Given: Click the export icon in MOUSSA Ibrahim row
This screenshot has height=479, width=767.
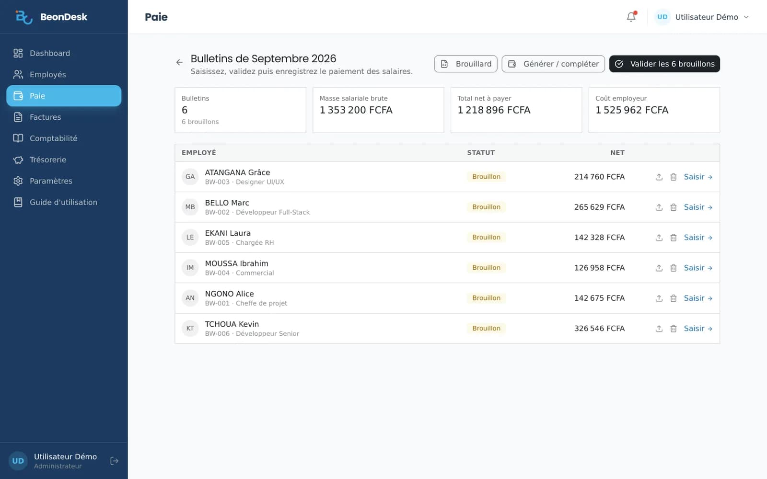Looking at the screenshot, I should click(x=659, y=268).
